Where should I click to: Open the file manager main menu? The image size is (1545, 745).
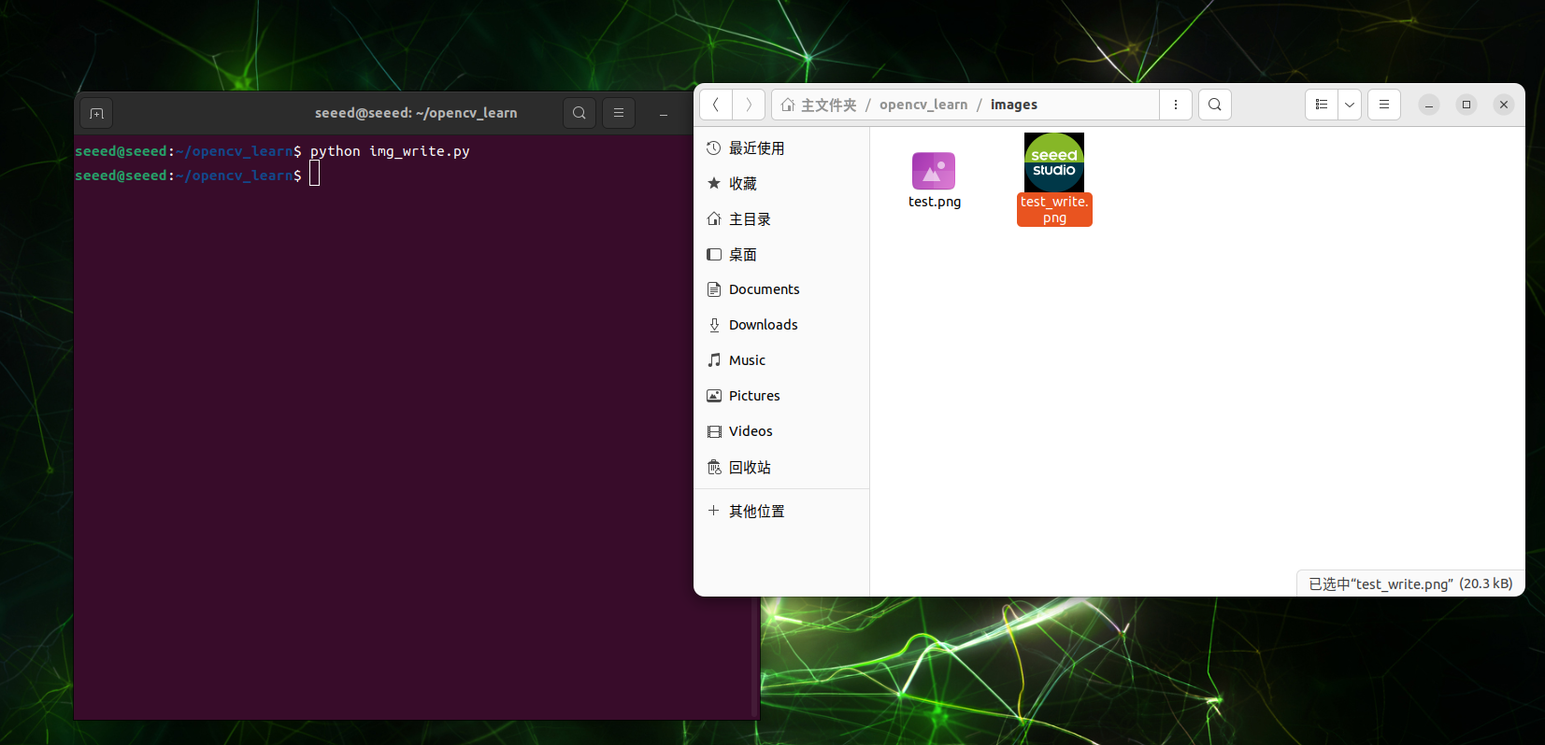pos(1384,105)
